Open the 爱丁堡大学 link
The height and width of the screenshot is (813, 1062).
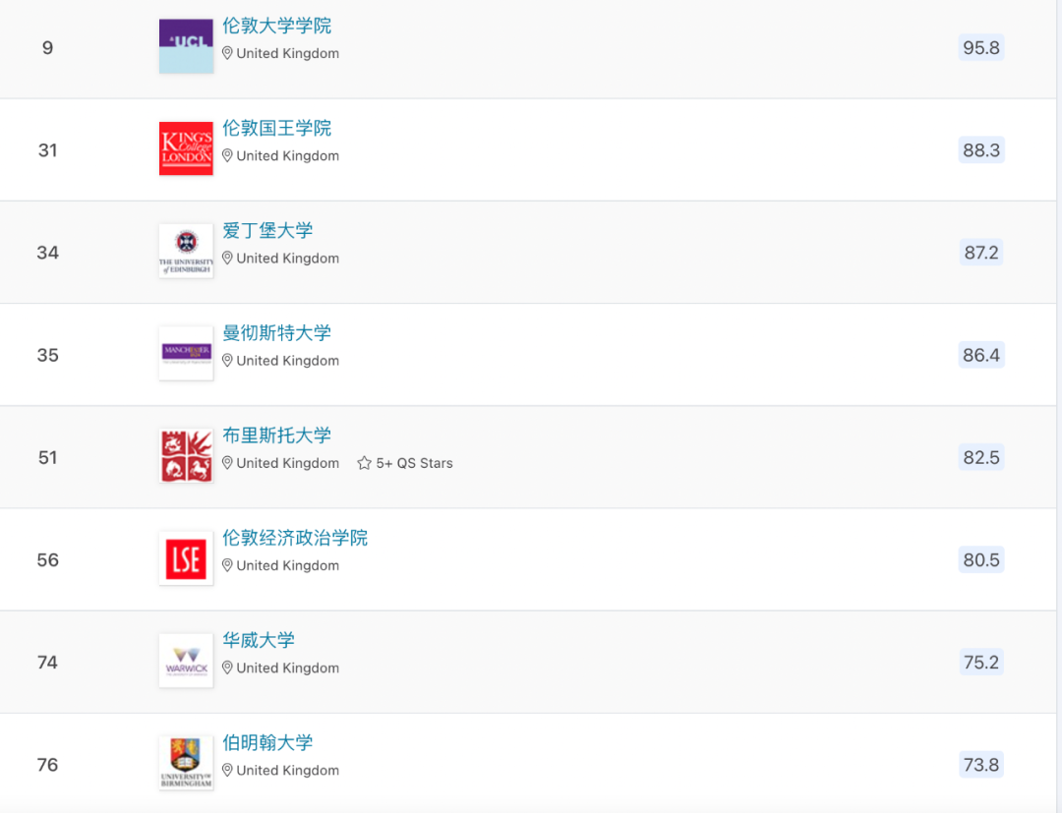coord(267,230)
